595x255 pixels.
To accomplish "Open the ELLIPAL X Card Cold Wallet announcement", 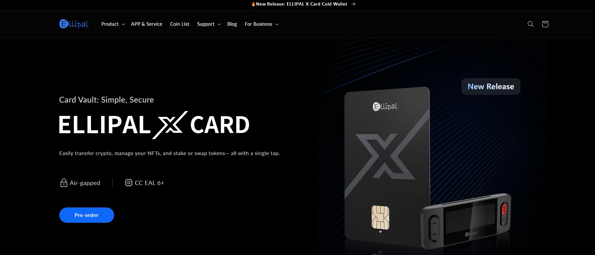I will 302,4.
